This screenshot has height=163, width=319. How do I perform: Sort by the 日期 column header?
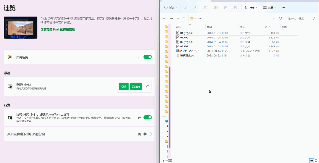click(209, 27)
